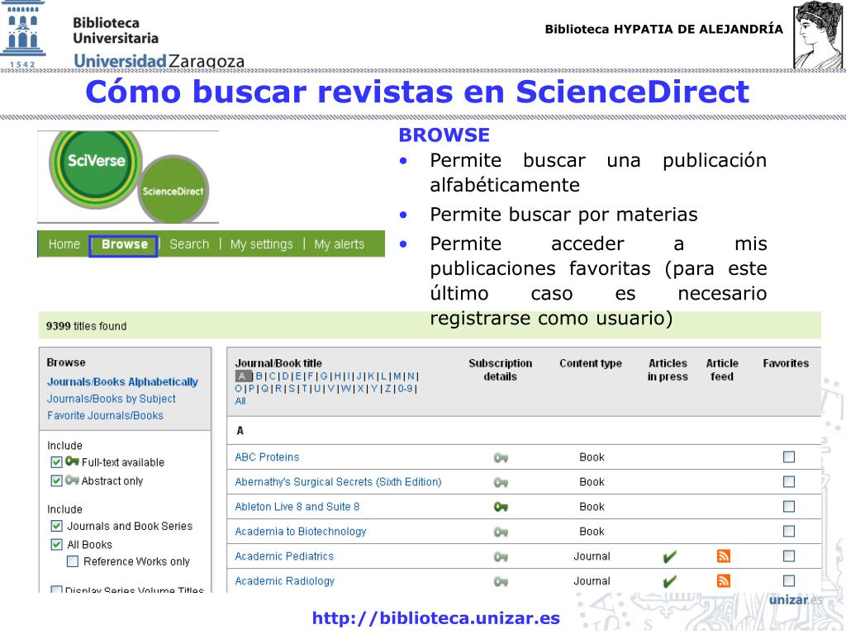
Task: Click the ScienceDirect logo circle
Action: click(x=173, y=190)
